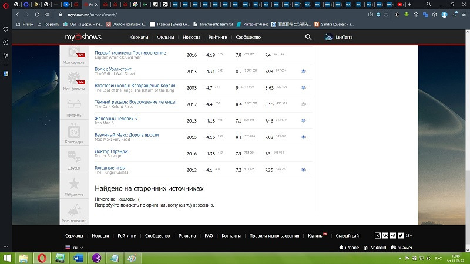Viewport: 470px width, 264px height.
Task: Open Investments Terminal bookmark
Action: [213, 24]
